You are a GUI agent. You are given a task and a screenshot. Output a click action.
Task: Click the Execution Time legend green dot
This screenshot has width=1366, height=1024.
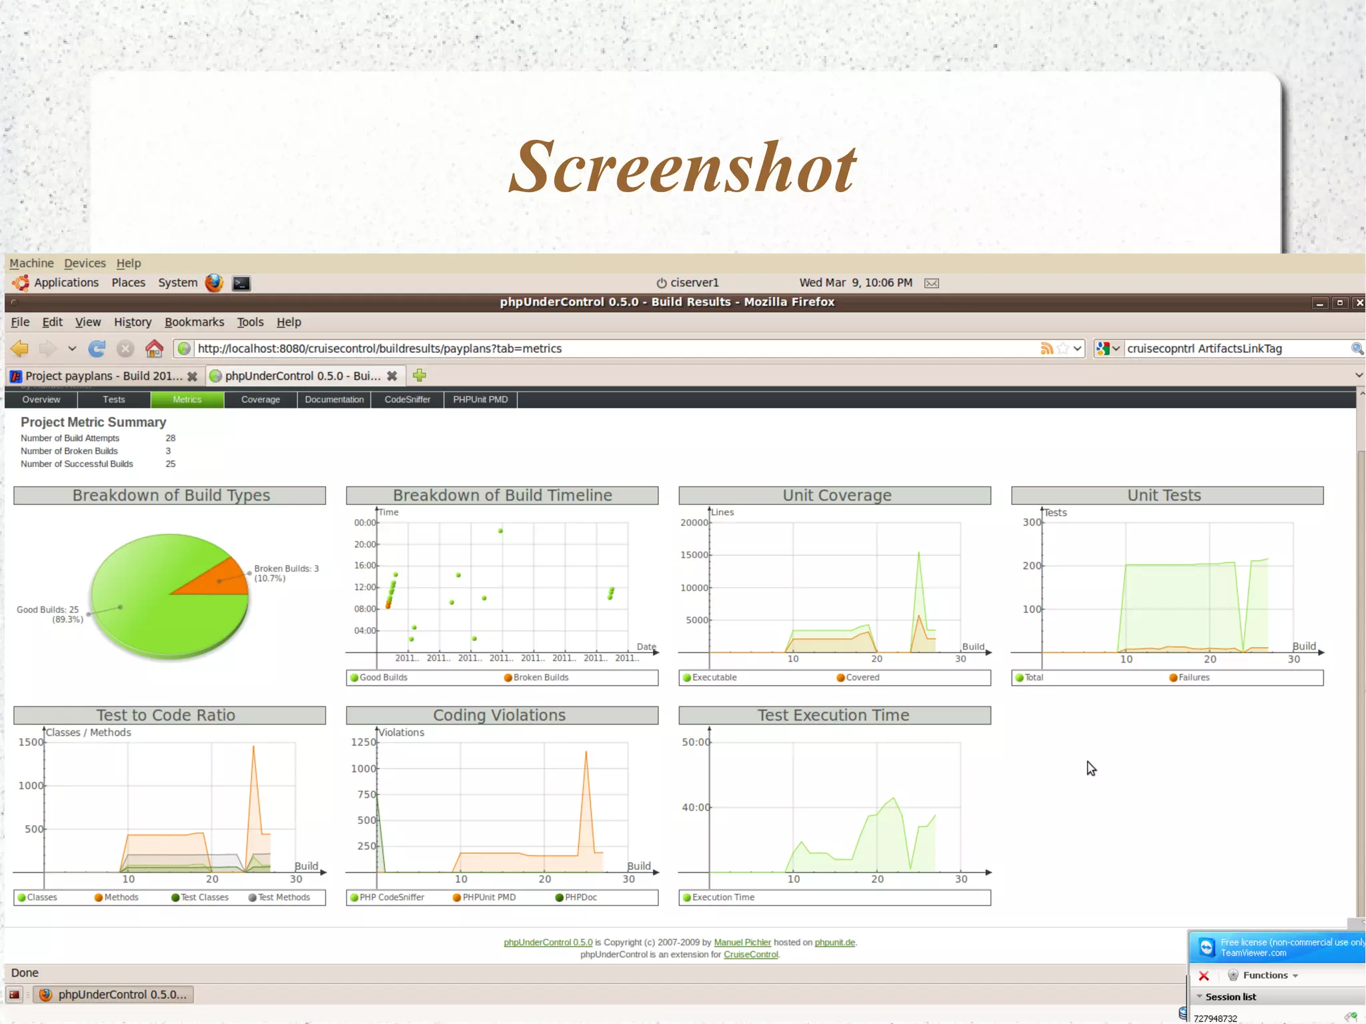(687, 898)
